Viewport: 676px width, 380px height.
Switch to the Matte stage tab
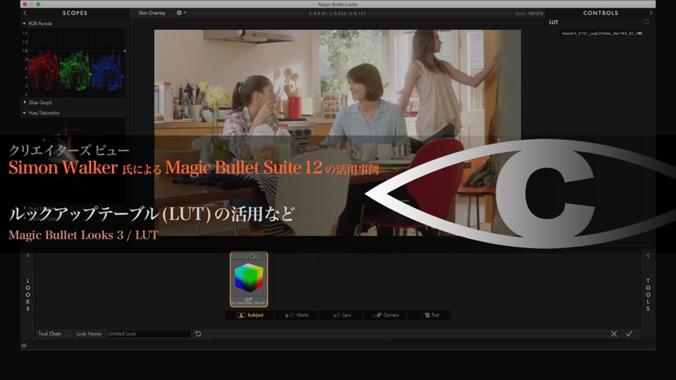coord(296,315)
